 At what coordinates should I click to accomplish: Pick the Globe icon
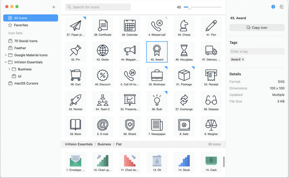[x=103, y=52]
